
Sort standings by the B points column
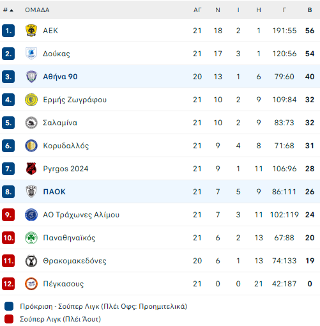[x=310, y=10]
